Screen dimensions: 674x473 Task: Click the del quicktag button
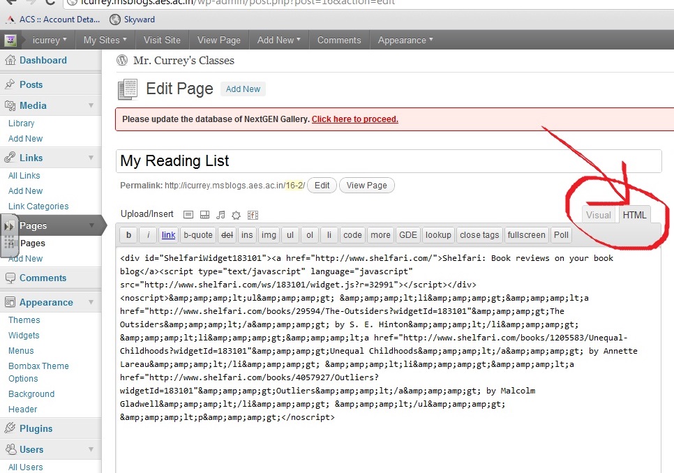(x=227, y=235)
